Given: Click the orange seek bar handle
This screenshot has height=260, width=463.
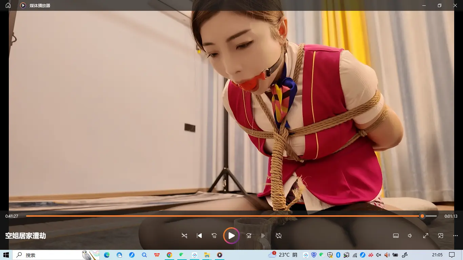Looking at the screenshot, I should pos(422,216).
